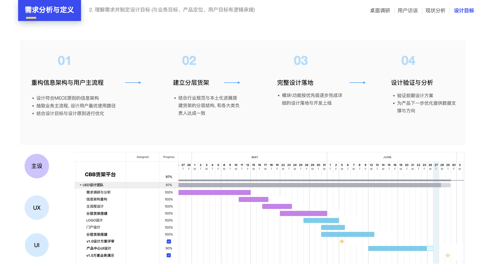Viewport: 483px width, 272px height.
Task: Select the v1.0方案业务演示 row label
Action: (x=100, y=255)
